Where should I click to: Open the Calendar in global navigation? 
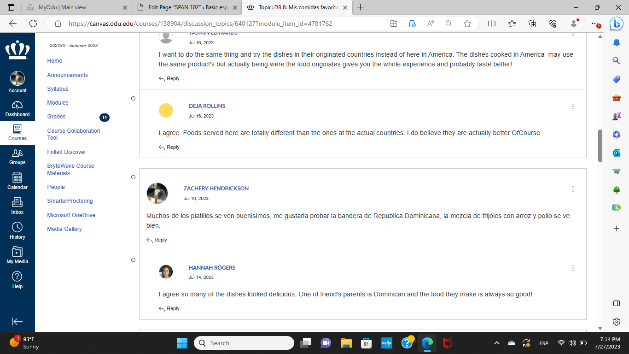[17, 181]
